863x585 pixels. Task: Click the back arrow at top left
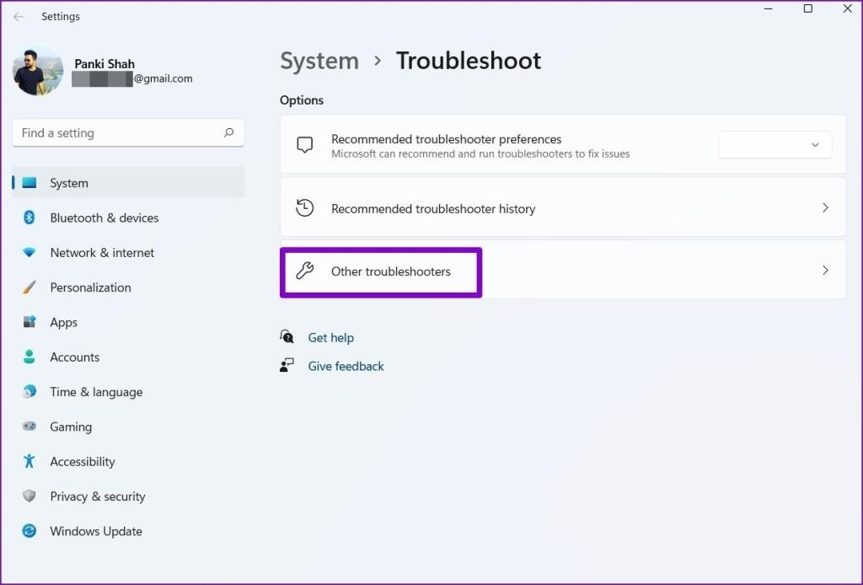click(18, 16)
